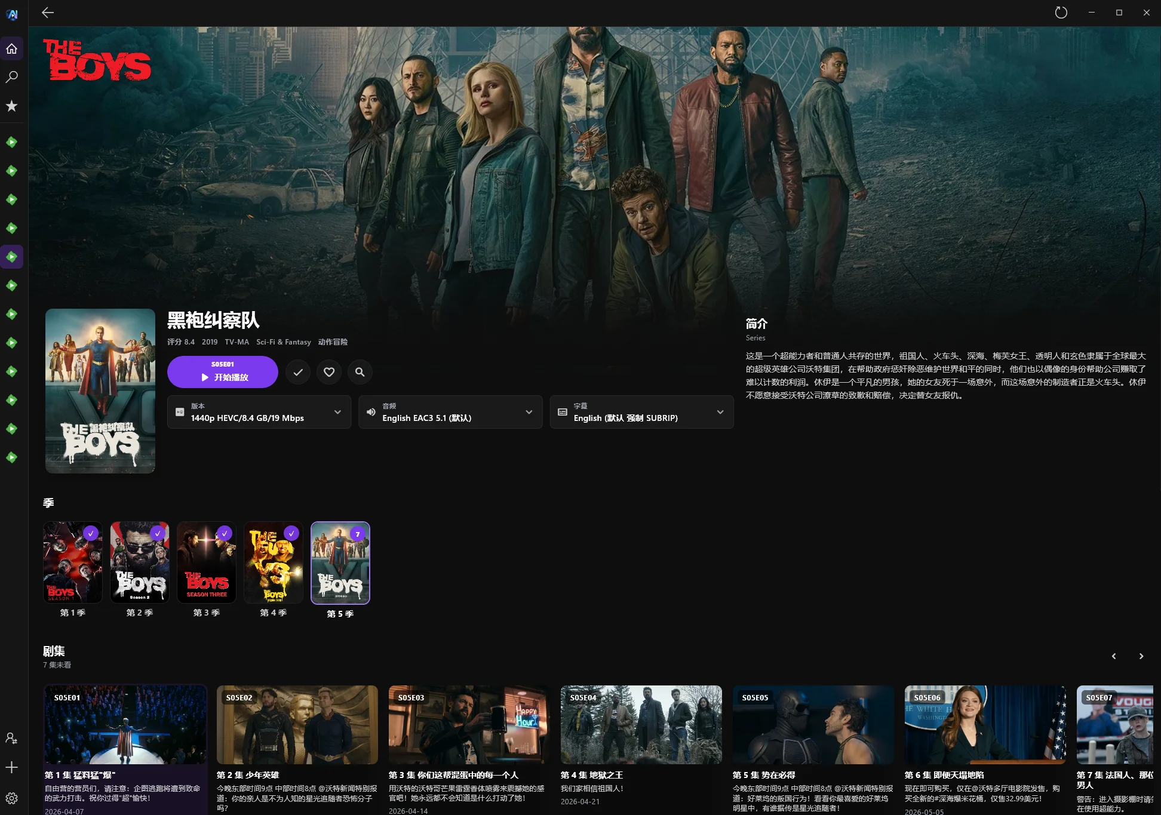Click the add plus icon in sidebar
1161x815 pixels.
click(x=12, y=767)
